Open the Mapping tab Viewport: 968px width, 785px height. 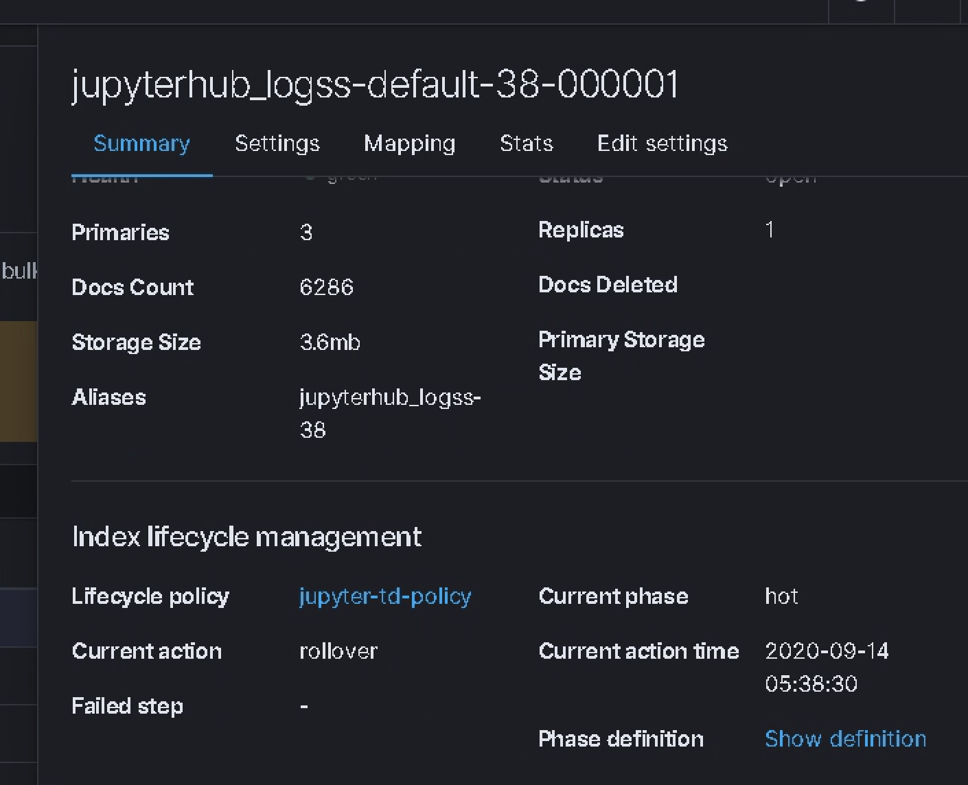409,143
